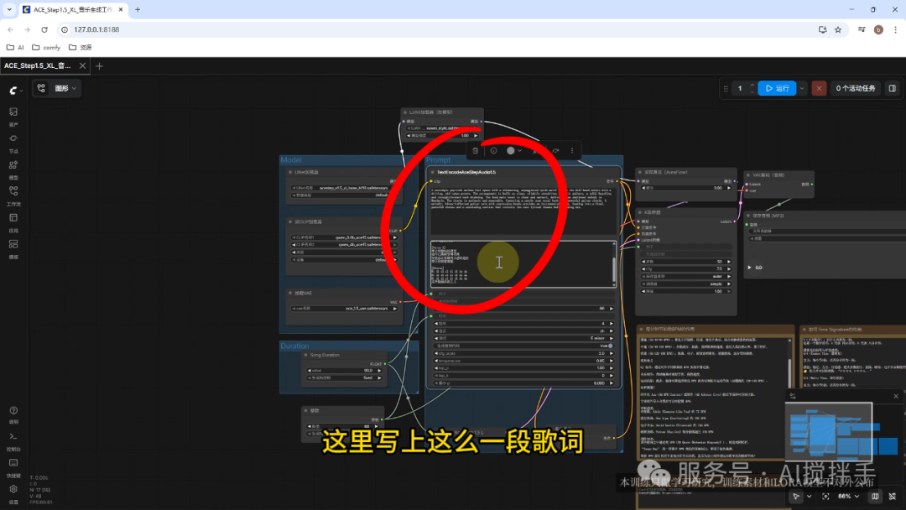906x510 pixels.
Task: Click the graph mode icon beside 图形
Action: (41, 88)
